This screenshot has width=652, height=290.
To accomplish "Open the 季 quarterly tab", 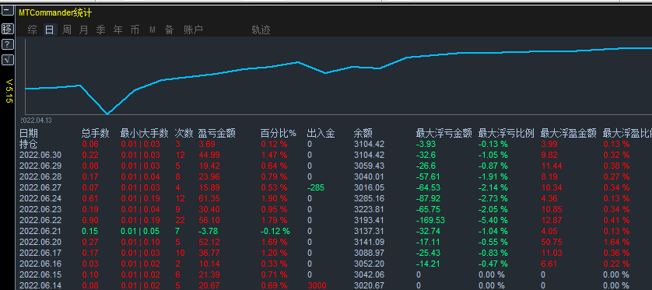I will click(x=100, y=30).
